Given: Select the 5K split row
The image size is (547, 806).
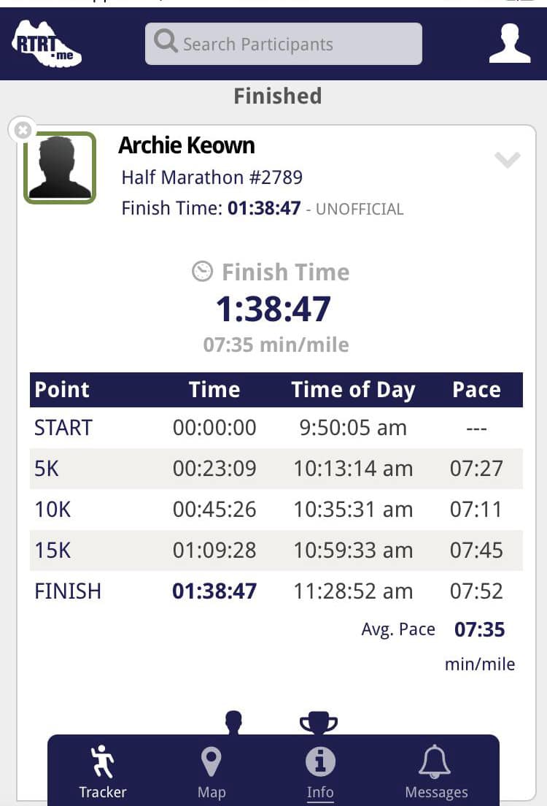Looking at the screenshot, I should [x=276, y=469].
